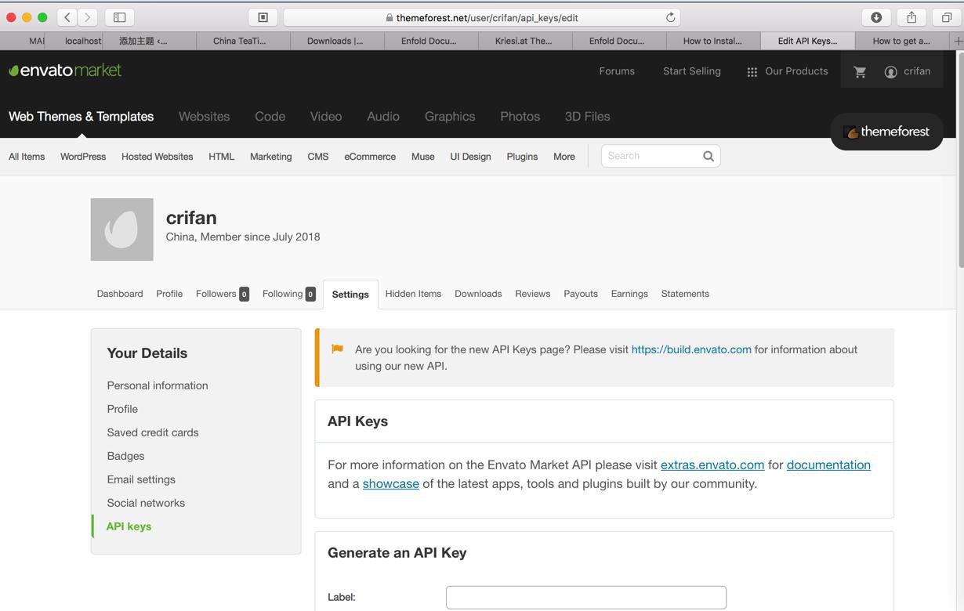Open Forums link in header

(617, 71)
